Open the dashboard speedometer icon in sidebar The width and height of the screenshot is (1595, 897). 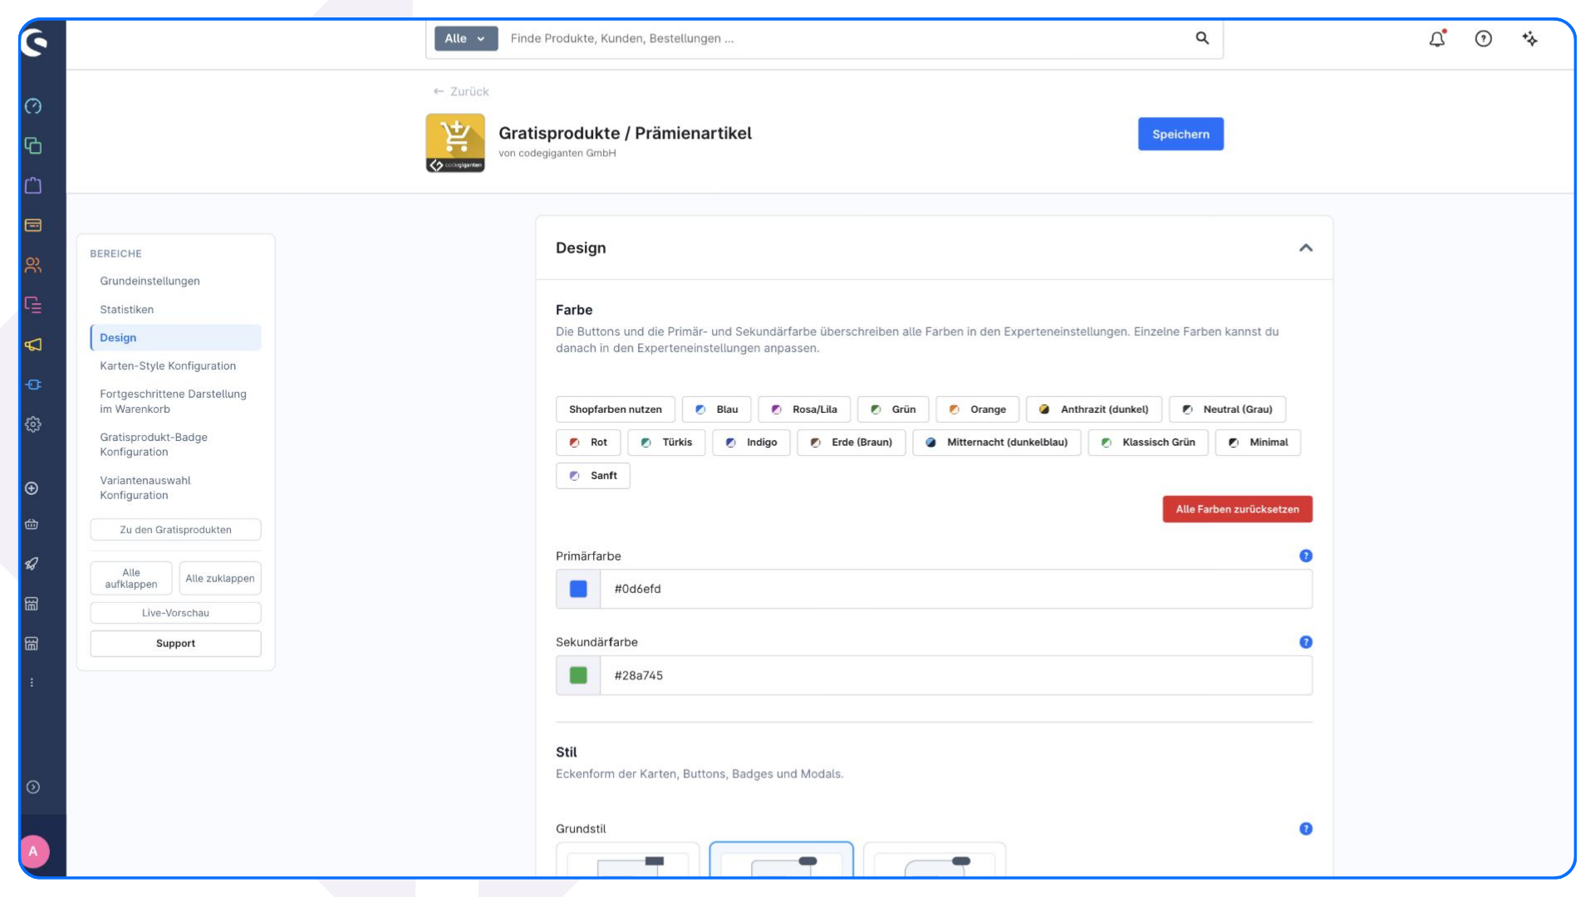point(33,106)
